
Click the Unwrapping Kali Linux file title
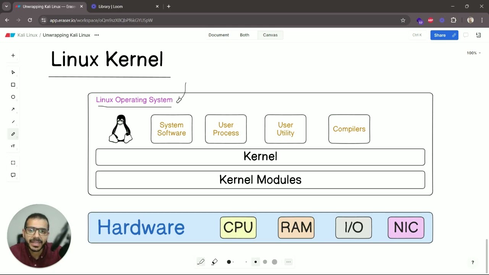66,35
